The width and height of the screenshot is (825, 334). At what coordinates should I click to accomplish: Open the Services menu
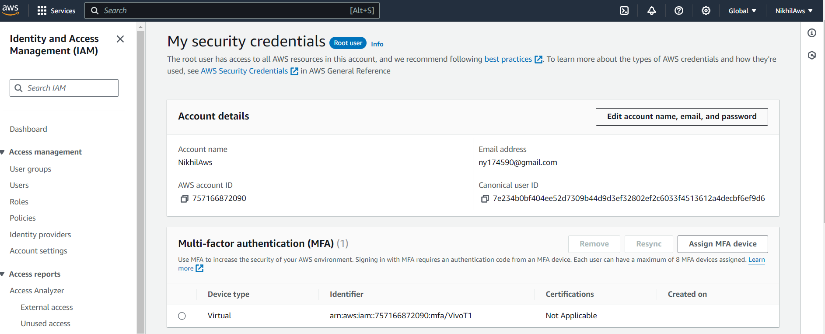pyautogui.click(x=56, y=11)
